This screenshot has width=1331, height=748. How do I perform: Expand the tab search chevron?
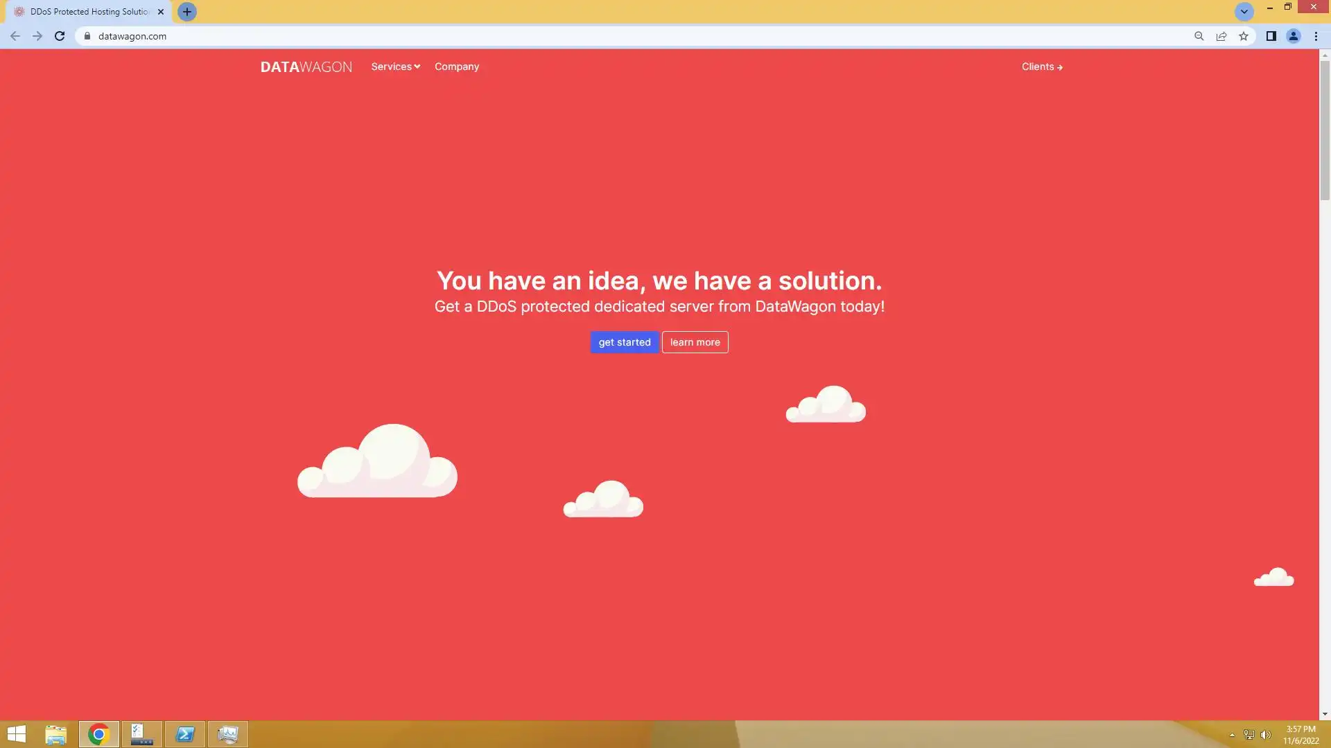(1244, 12)
